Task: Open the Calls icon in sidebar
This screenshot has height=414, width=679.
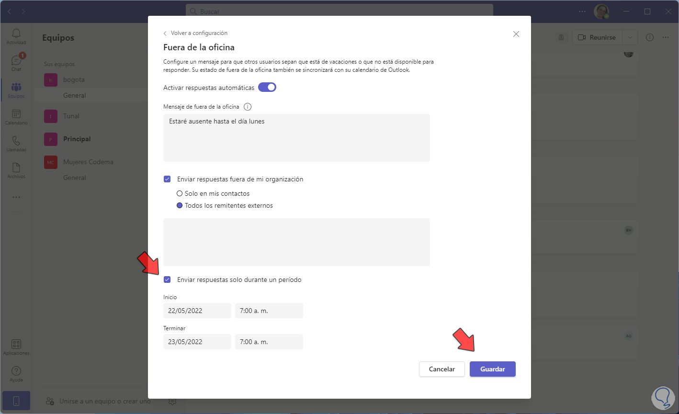Action: click(x=16, y=143)
